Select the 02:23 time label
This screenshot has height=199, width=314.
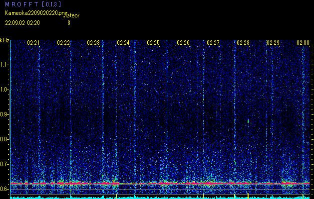[x=93, y=43]
